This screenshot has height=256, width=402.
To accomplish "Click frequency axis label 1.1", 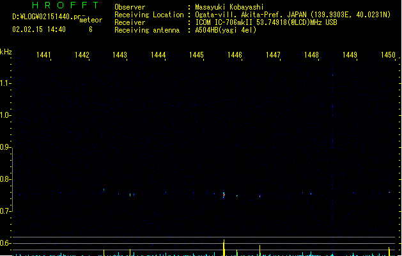I will [x=4, y=83].
